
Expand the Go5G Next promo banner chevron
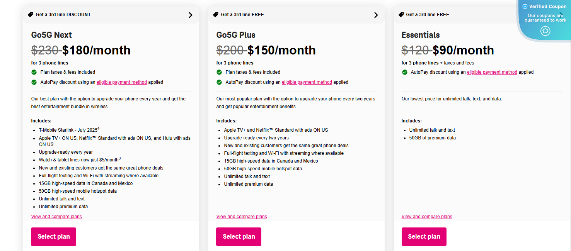(x=190, y=15)
